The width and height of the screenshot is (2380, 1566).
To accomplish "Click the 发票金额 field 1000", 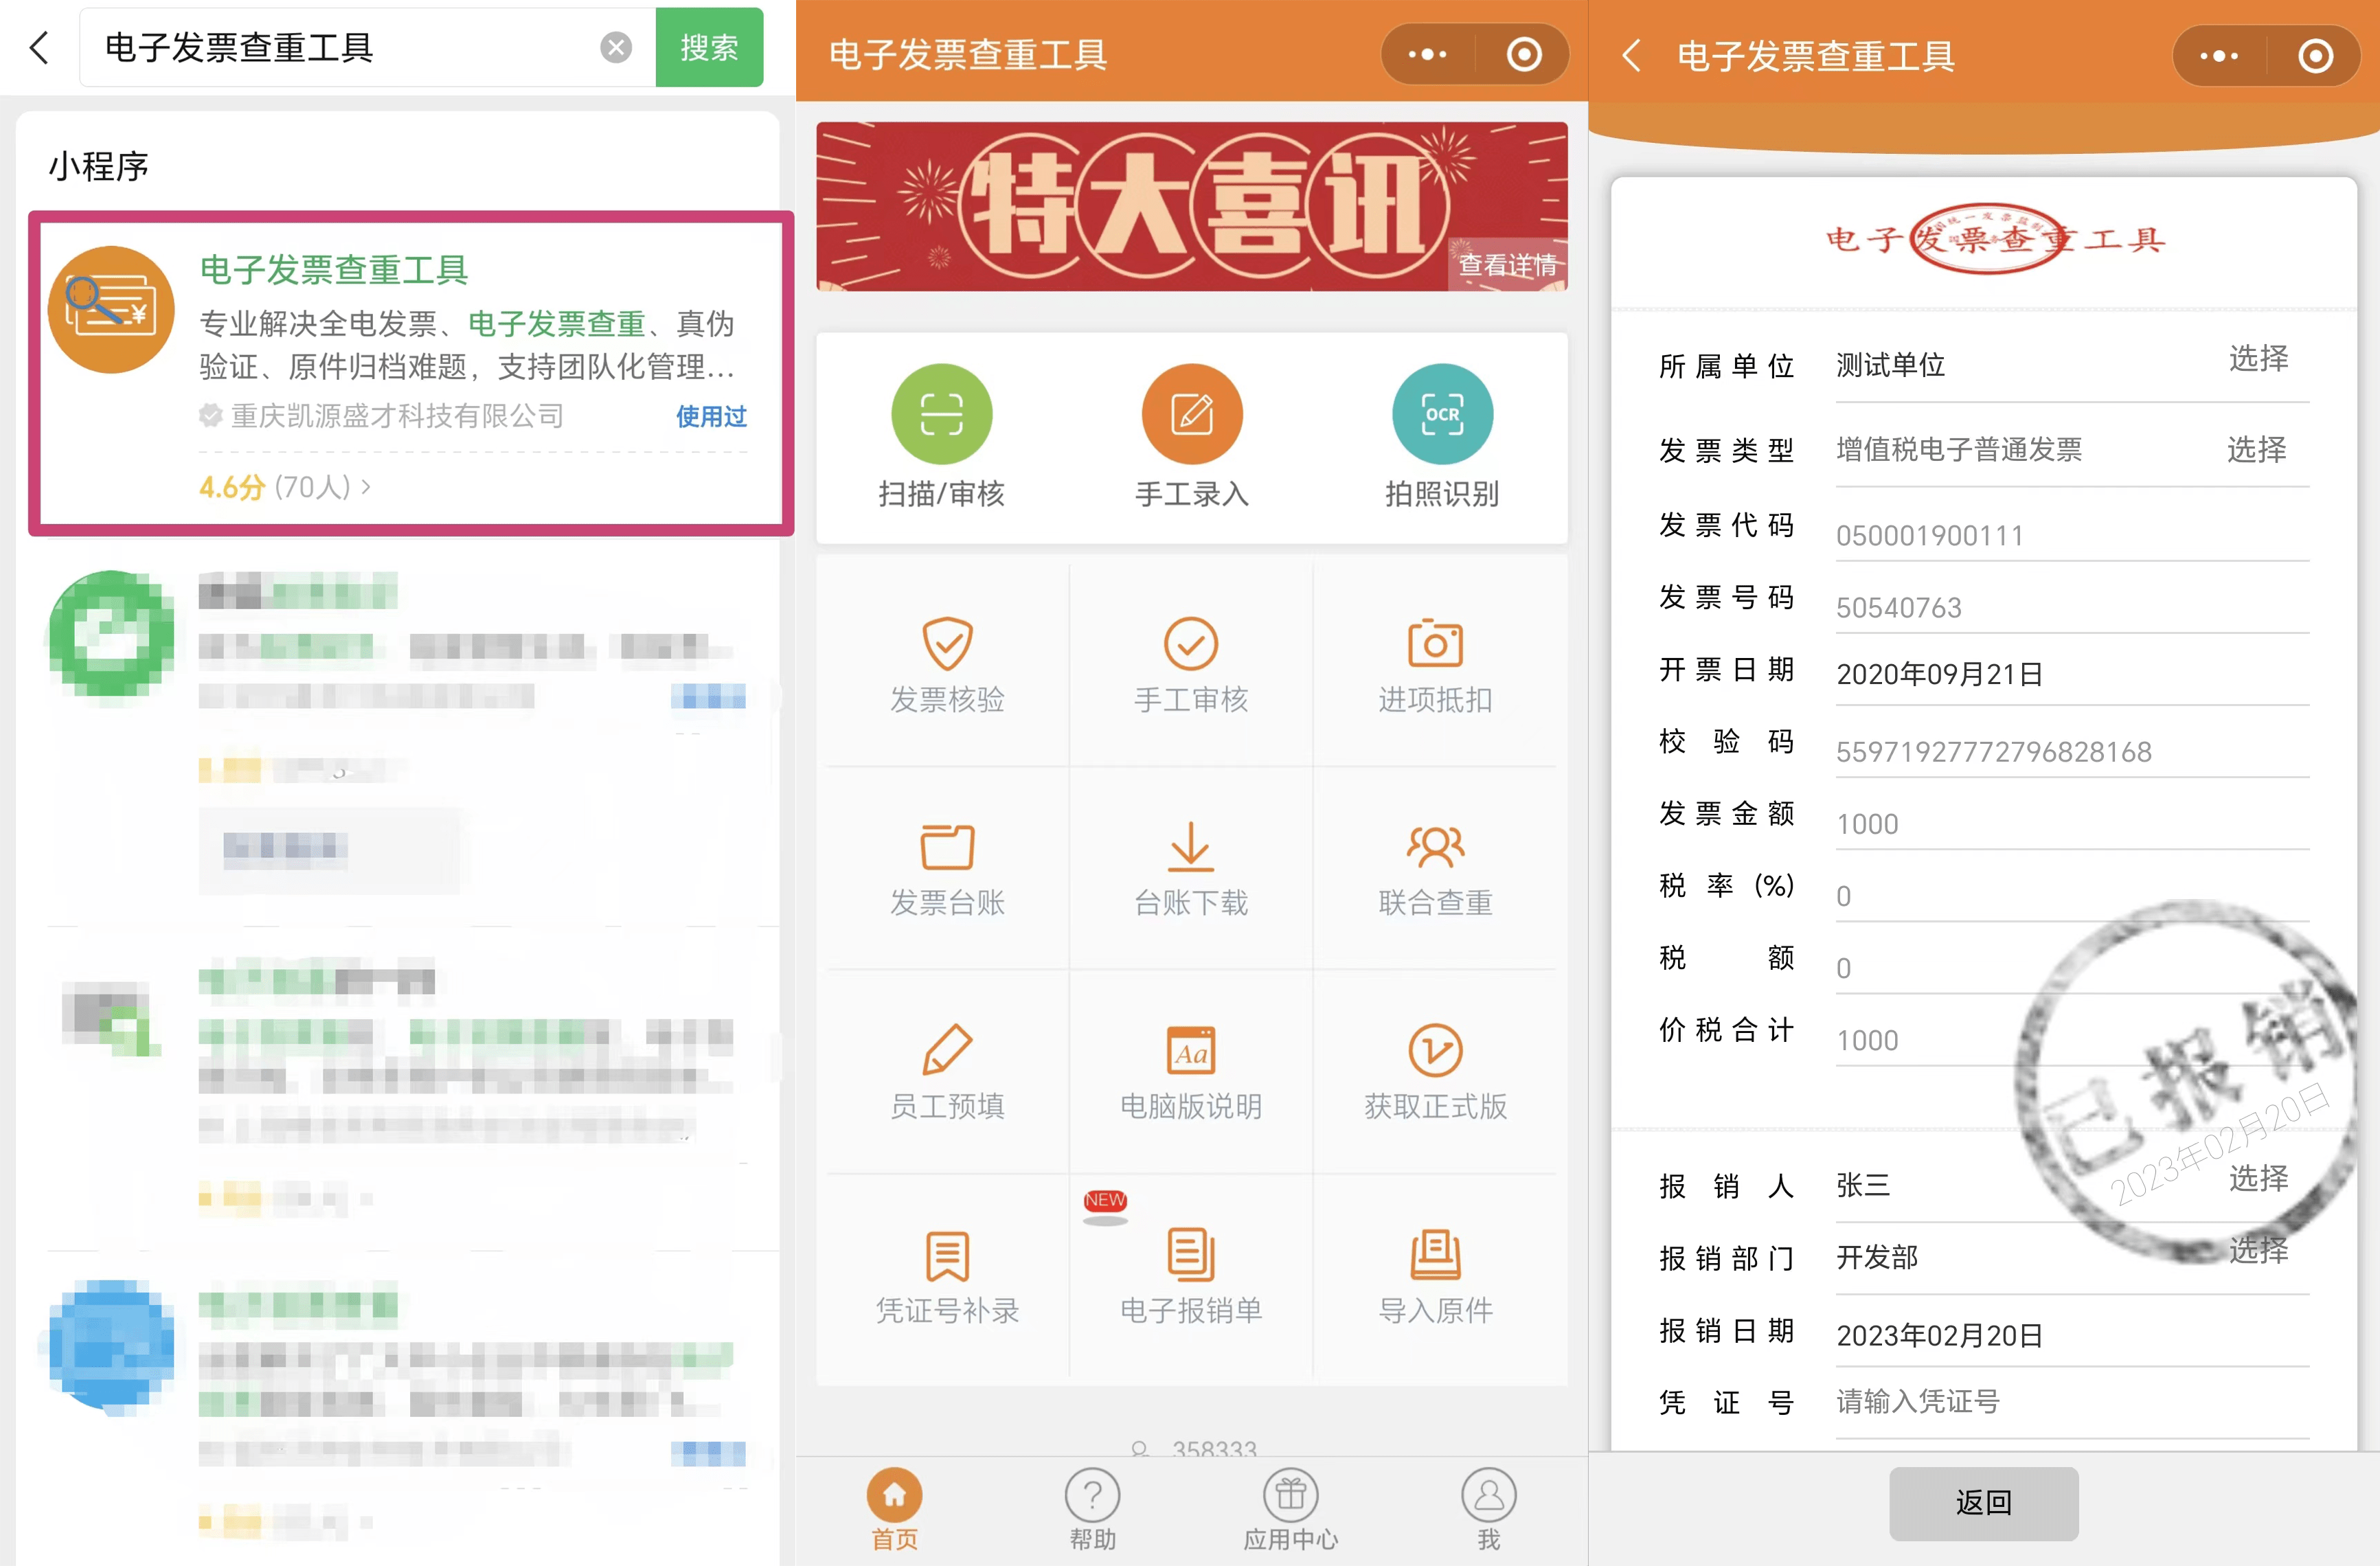I will (x=2072, y=823).
